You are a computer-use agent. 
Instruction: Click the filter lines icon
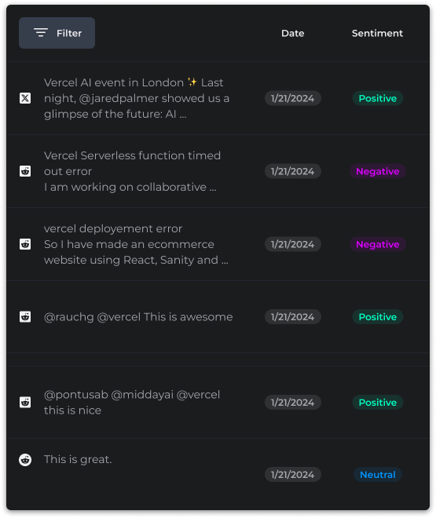coord(41,33)
